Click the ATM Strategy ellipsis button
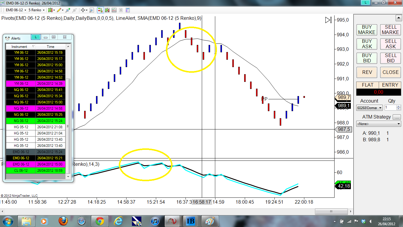Screen dimensions: 403x227 click(x=397, y=117)
